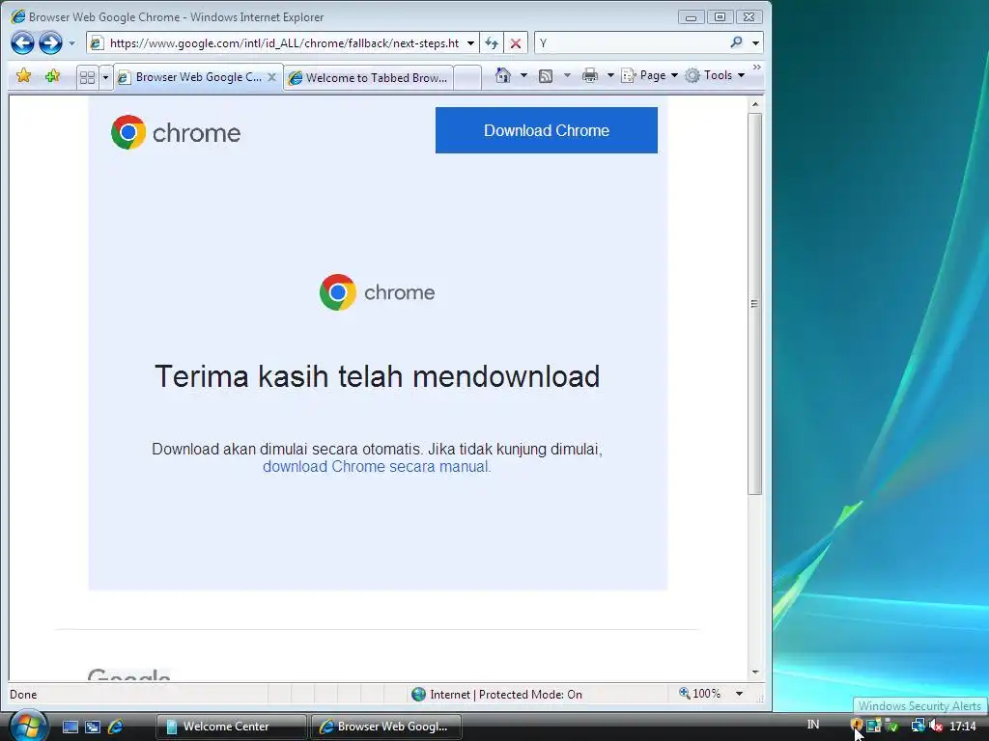Screen dimensions: 989x741
Task: Click the muted volume tray icon
Action: (935, 726)
